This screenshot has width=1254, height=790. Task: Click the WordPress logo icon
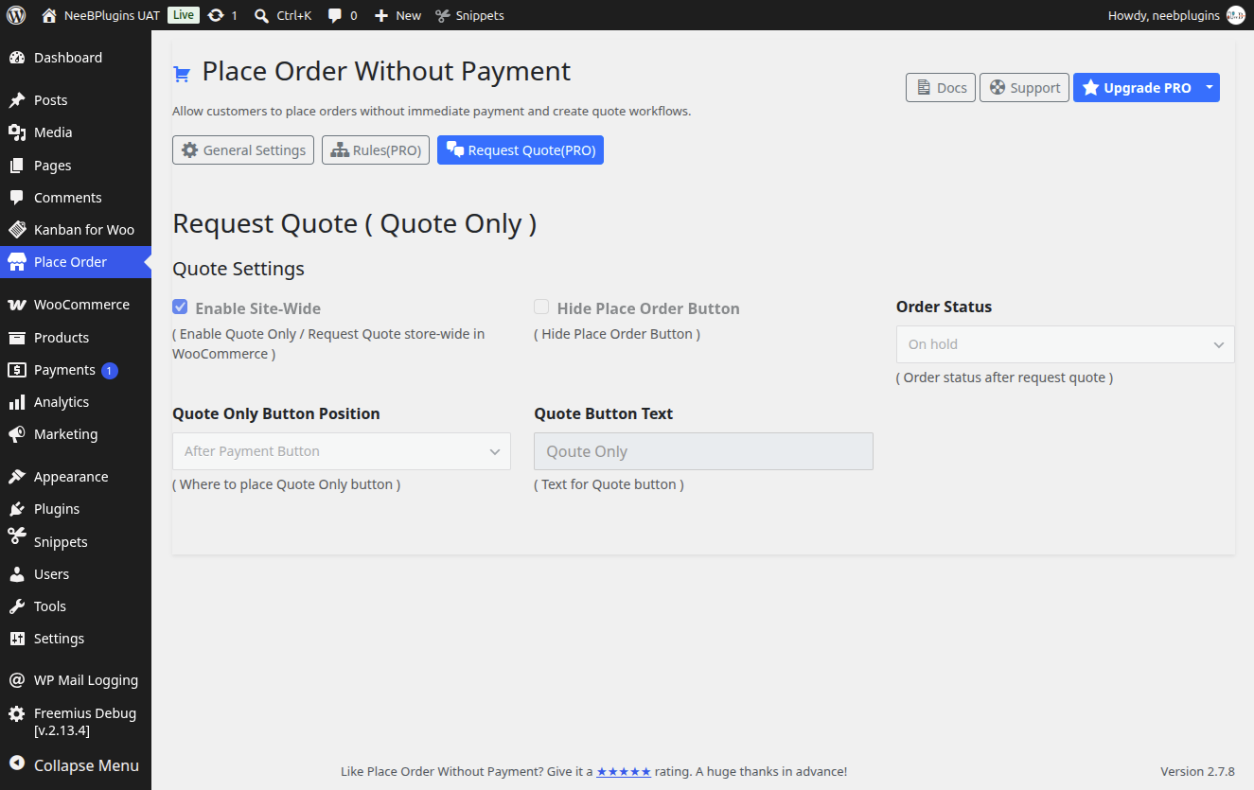click(16, 15)
